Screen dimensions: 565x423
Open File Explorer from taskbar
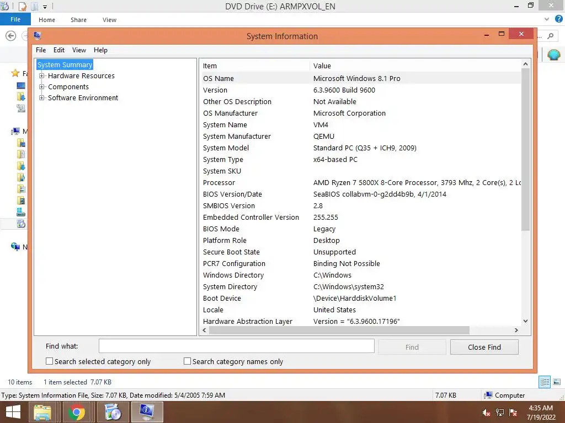(42, 412)
